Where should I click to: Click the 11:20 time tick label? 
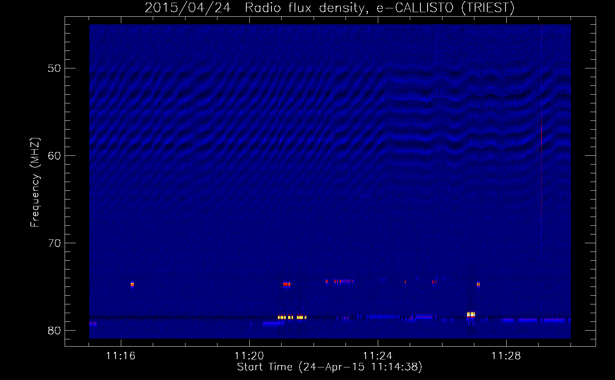(249, 356)
